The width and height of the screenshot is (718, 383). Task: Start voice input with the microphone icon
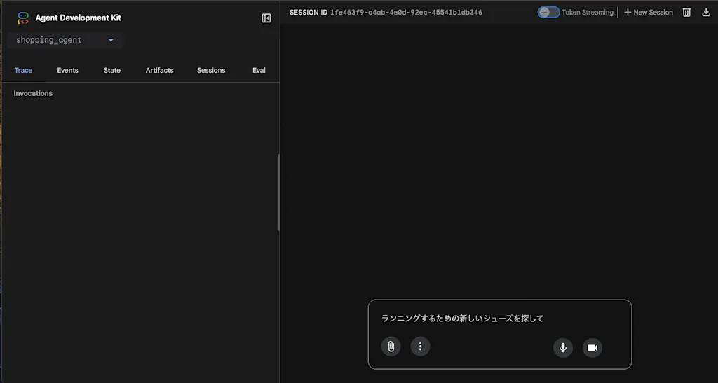pyautogui.click(x=563, y=348)
